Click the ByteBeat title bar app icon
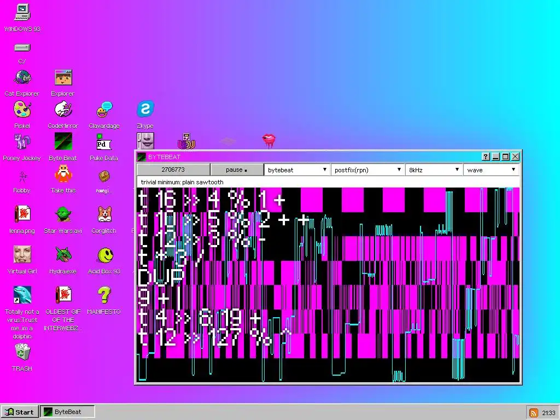This screenshot has width=560, height=420. pos(142,157)
